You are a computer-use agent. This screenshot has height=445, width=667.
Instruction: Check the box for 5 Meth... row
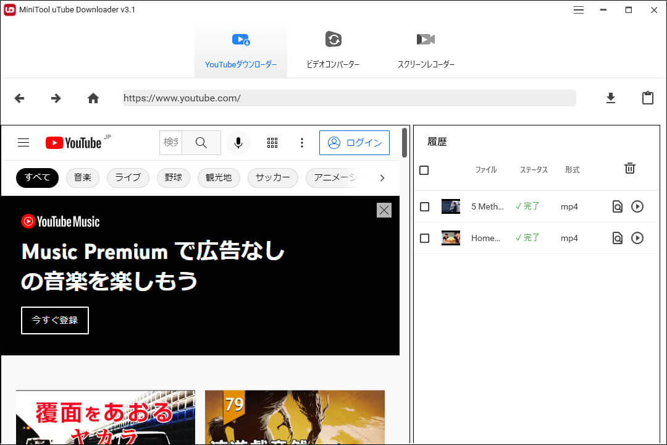click(424, 206)
